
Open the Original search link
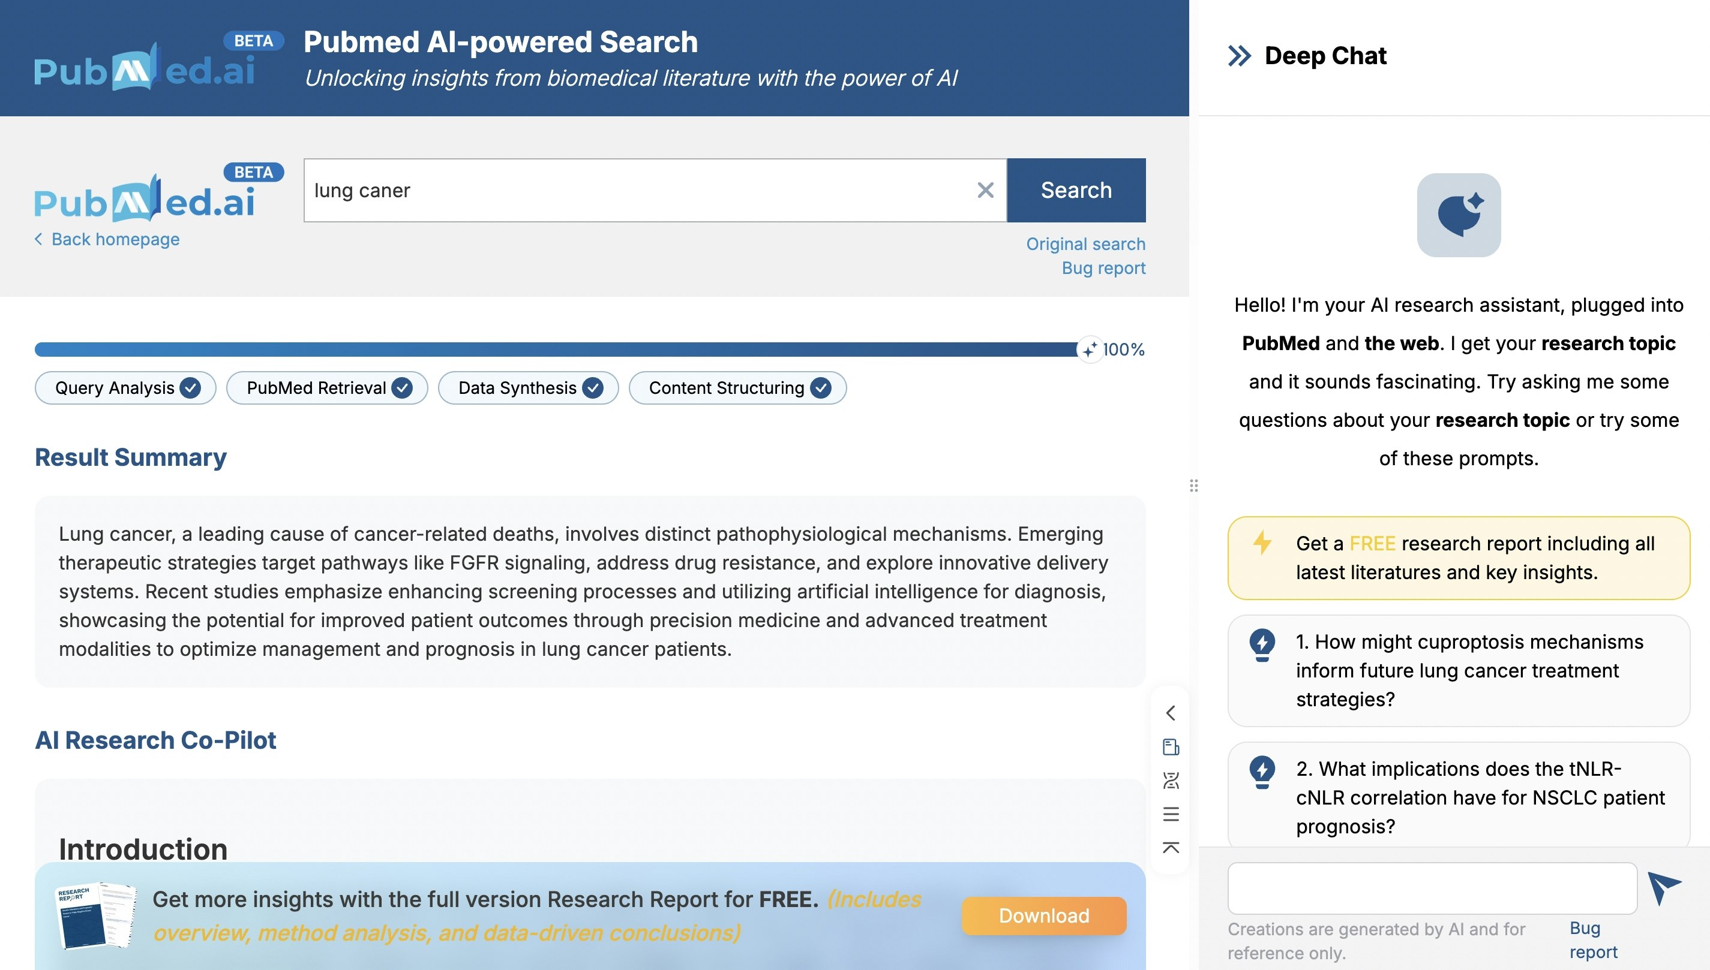[x=1085, y=244]
